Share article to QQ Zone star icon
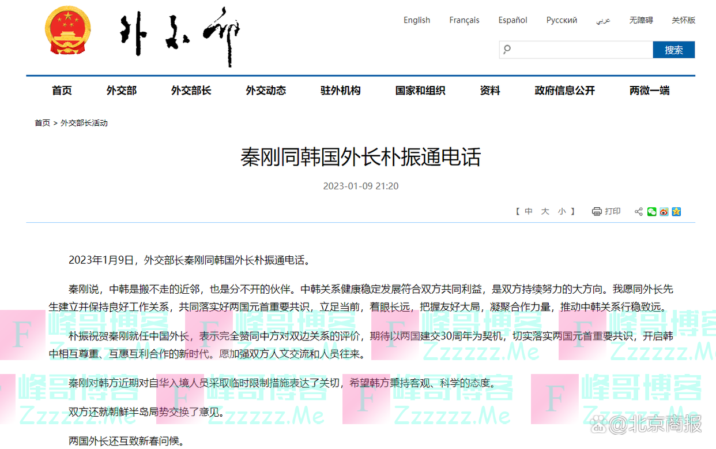716x449 pixels. point(677,212)
